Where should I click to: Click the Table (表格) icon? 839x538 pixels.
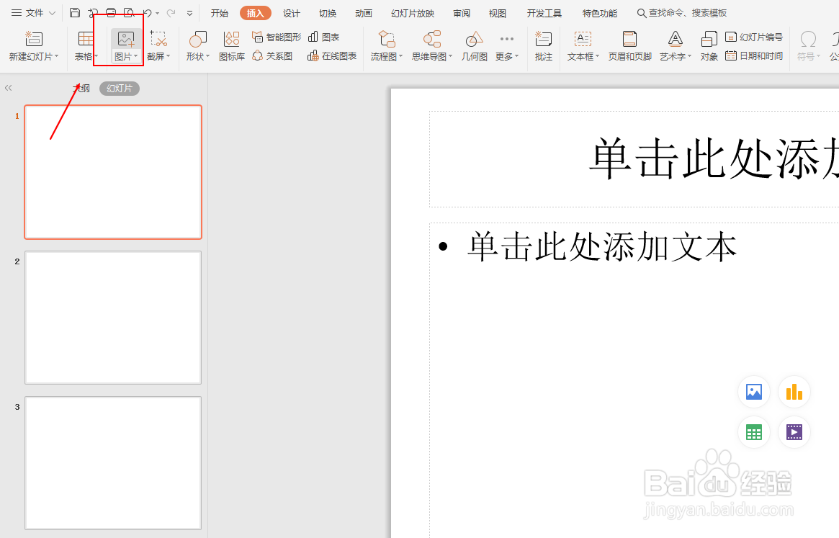pyautogui.click(x=86, y=39)
